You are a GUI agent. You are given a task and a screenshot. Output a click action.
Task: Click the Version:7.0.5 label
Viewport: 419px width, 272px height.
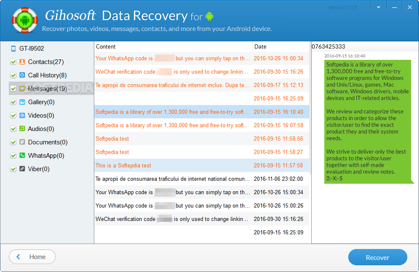click(343, 8)
